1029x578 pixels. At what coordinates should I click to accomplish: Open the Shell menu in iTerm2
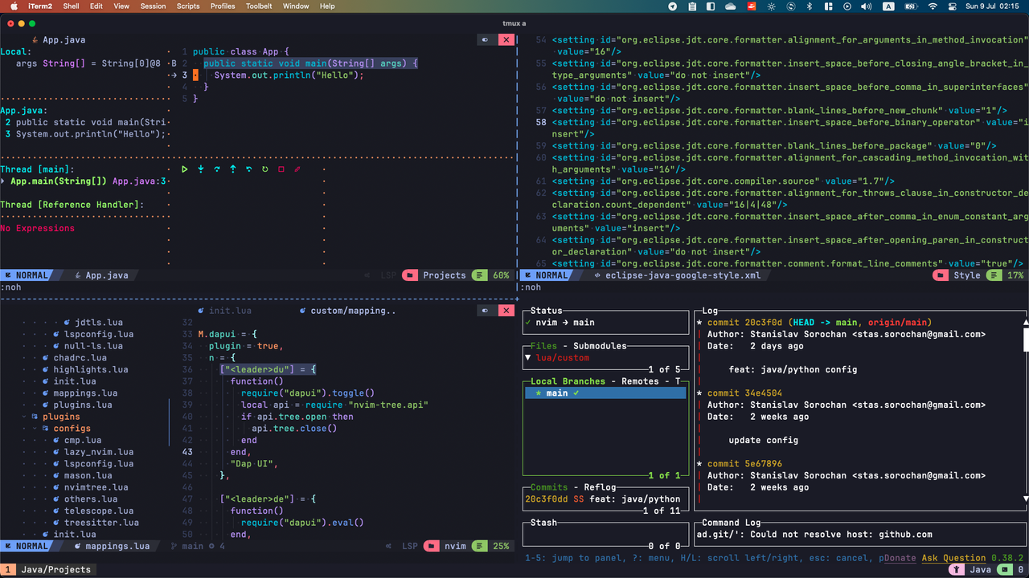[71, 6]
